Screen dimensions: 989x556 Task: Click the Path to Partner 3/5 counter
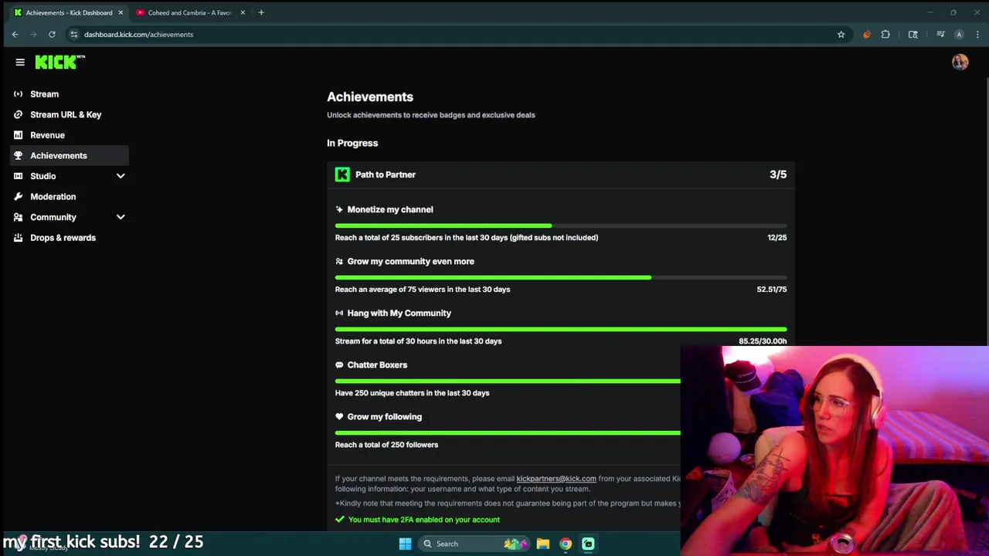click(778, 175)
